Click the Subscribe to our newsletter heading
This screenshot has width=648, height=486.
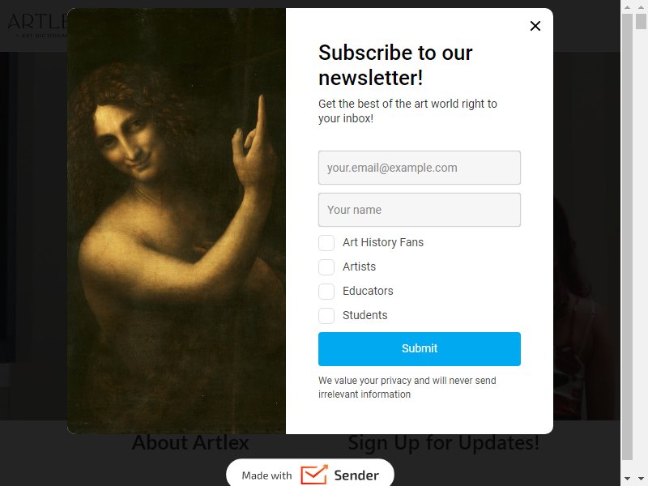click(395, 65)
